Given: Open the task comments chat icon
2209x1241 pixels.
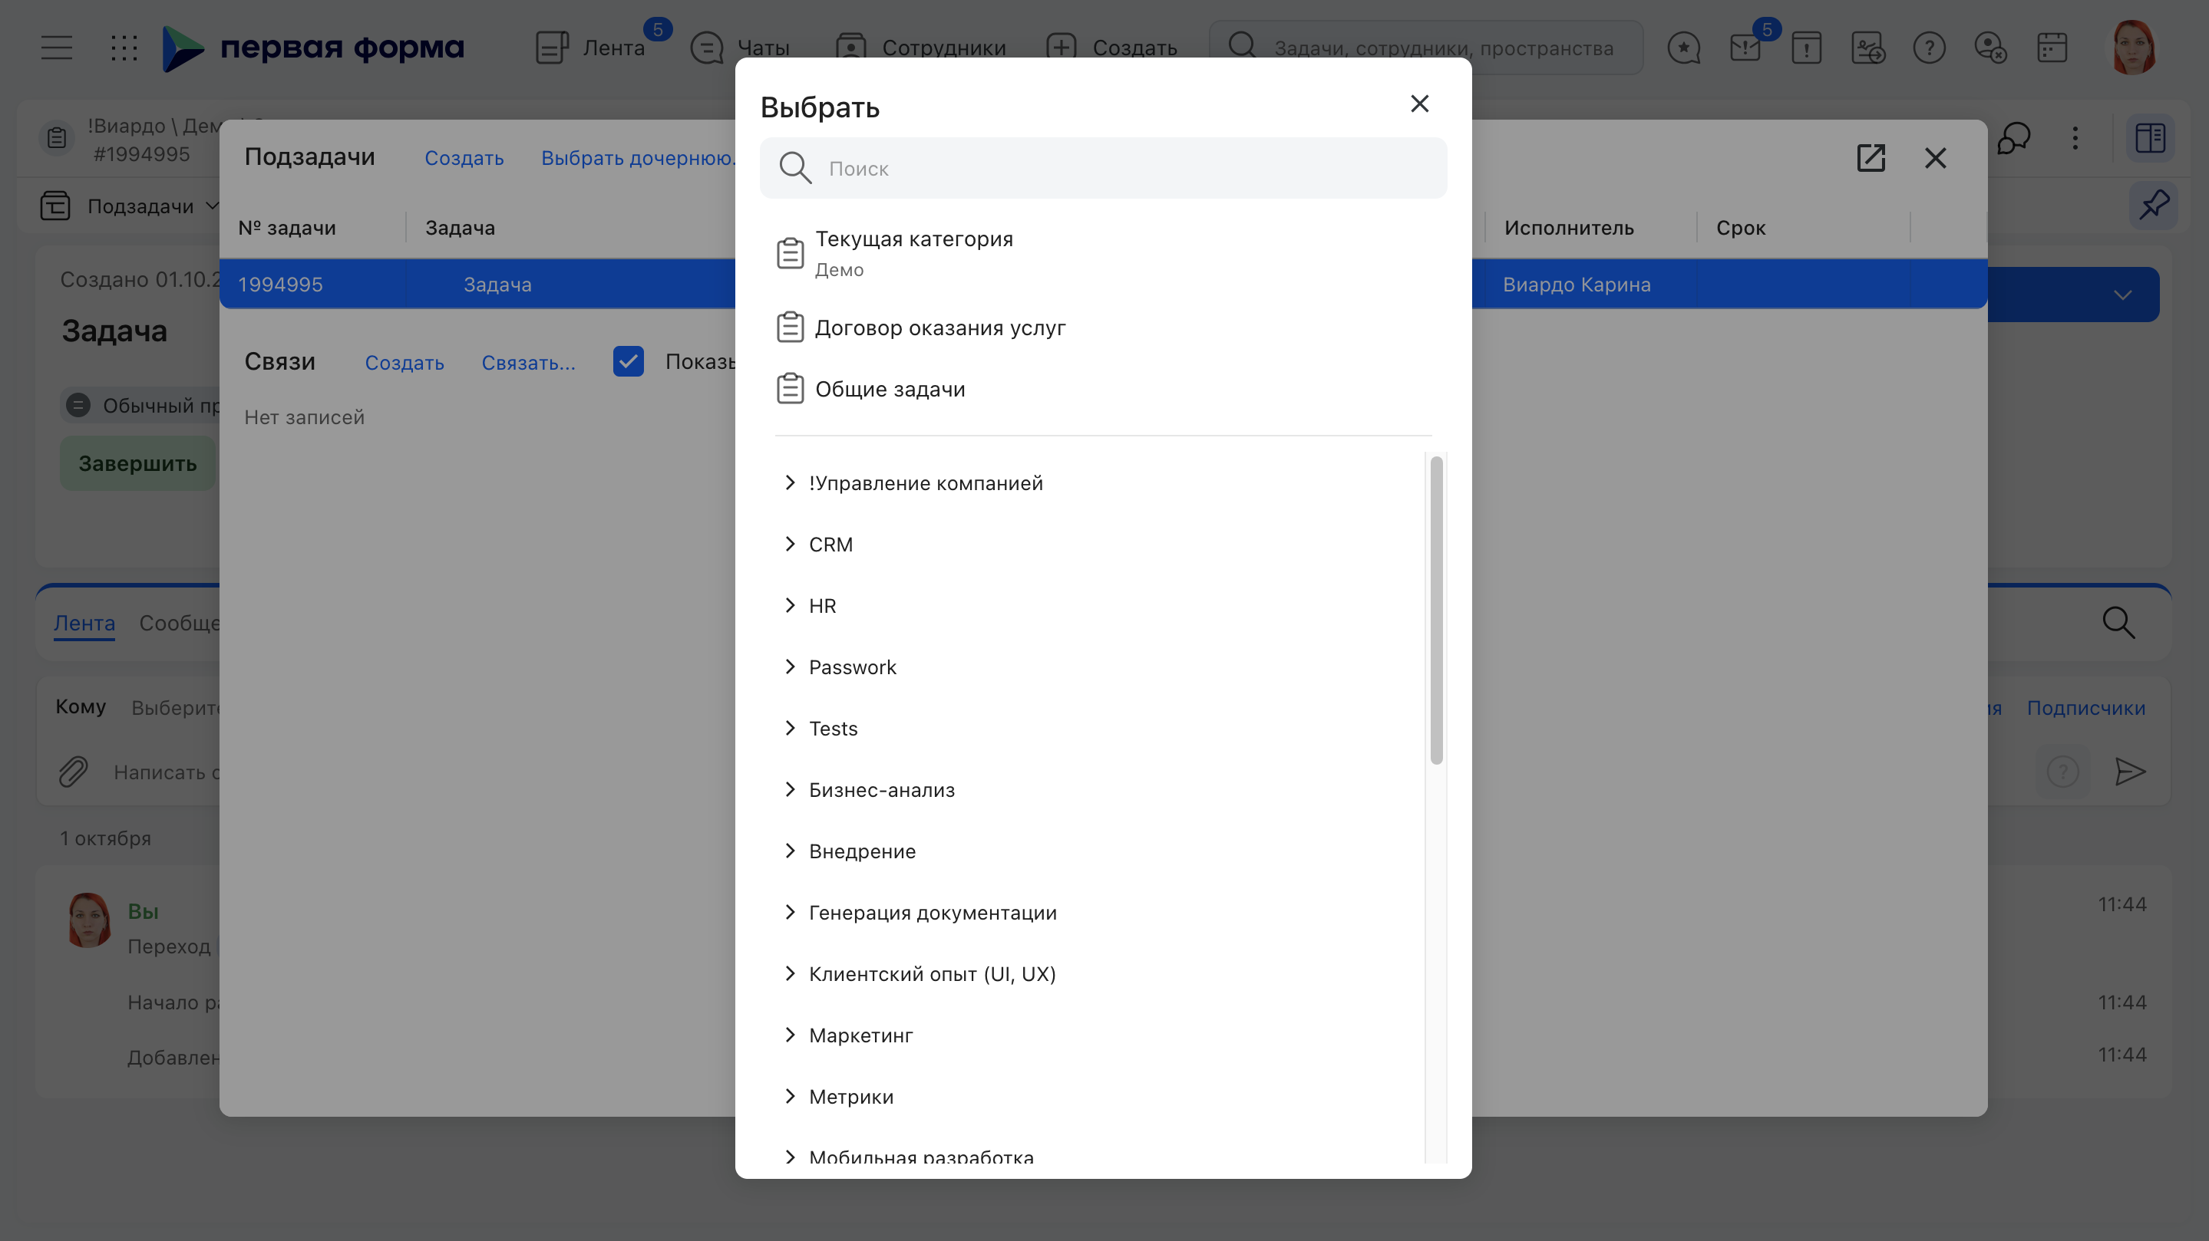Looking at the screenshot, I should pyautogui.click(x=2013, y=138).
